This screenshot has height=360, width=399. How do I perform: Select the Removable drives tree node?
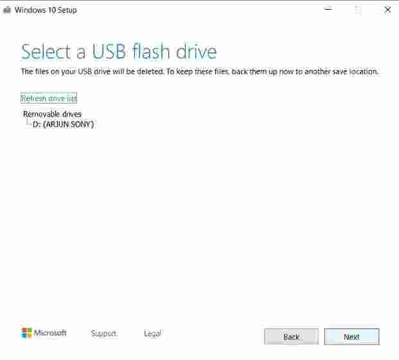(x=53, y=114)
